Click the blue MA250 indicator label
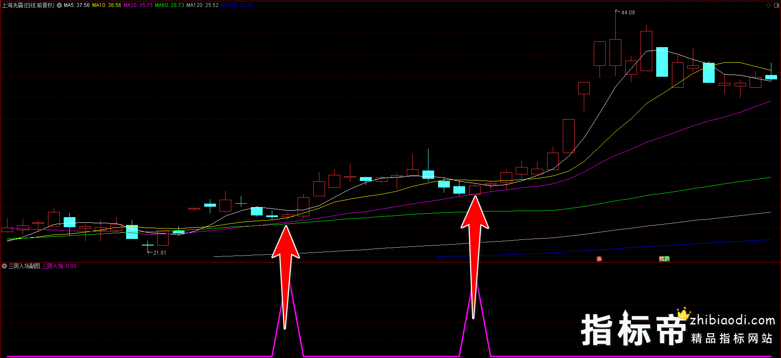781x358 pixels. click(237, 5)
